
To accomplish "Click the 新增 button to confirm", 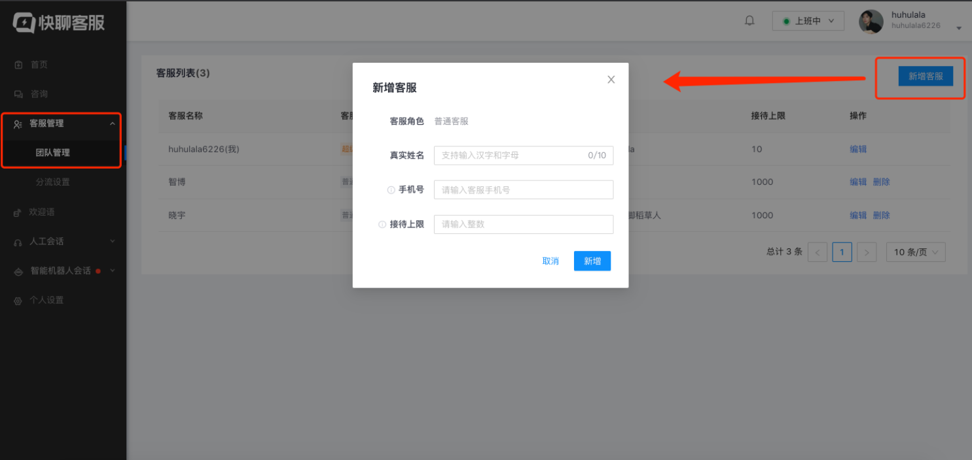I will (x=591, y=260).
